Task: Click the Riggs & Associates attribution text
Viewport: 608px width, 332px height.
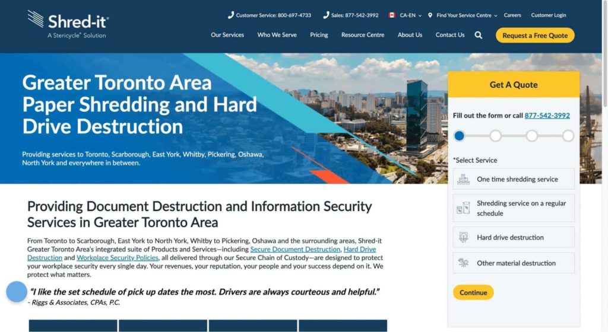Action: click(x=74, y=302)
